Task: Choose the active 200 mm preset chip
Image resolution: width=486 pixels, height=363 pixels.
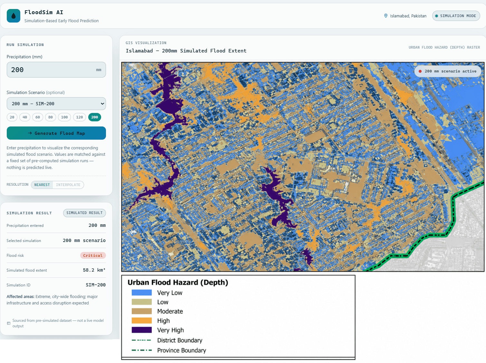Action: point(95,117)
